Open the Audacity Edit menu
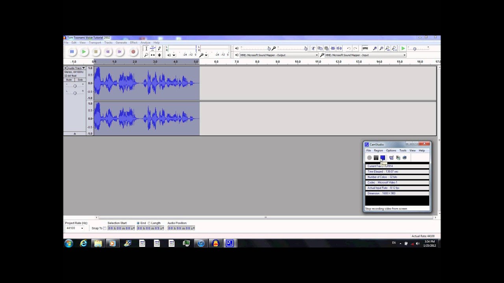504x283 pixels. tap(74, 42)
